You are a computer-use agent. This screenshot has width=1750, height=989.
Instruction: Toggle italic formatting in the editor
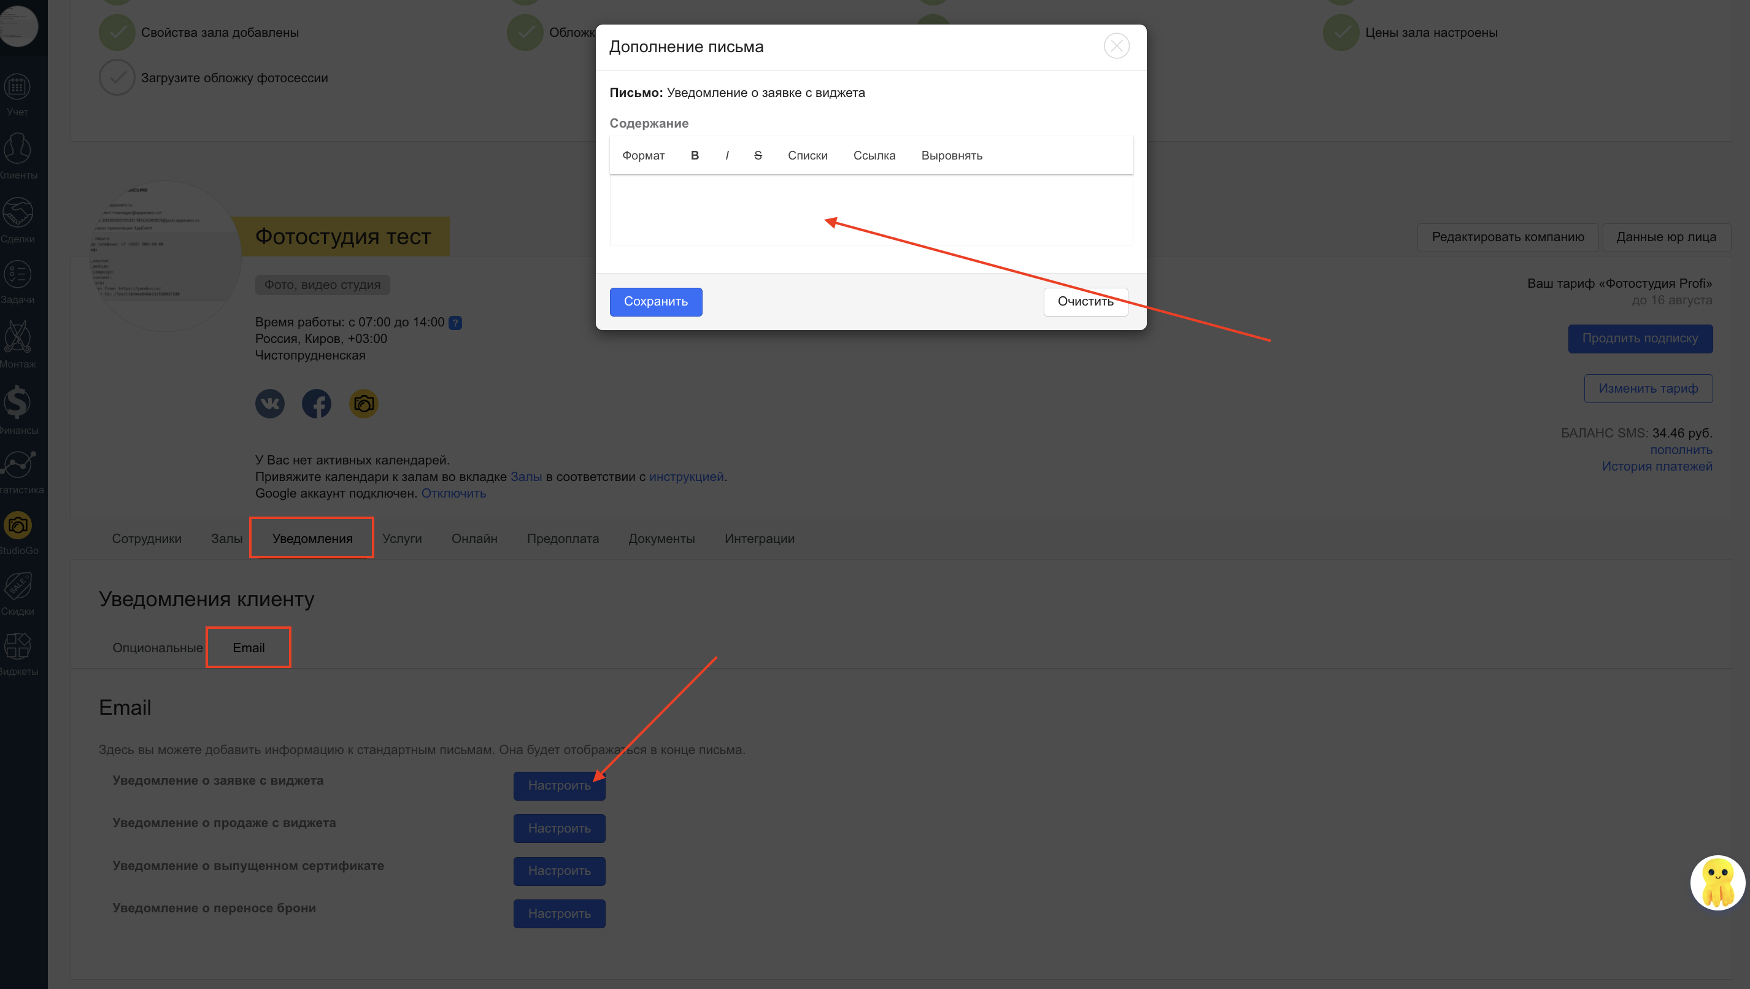point(727,156)
